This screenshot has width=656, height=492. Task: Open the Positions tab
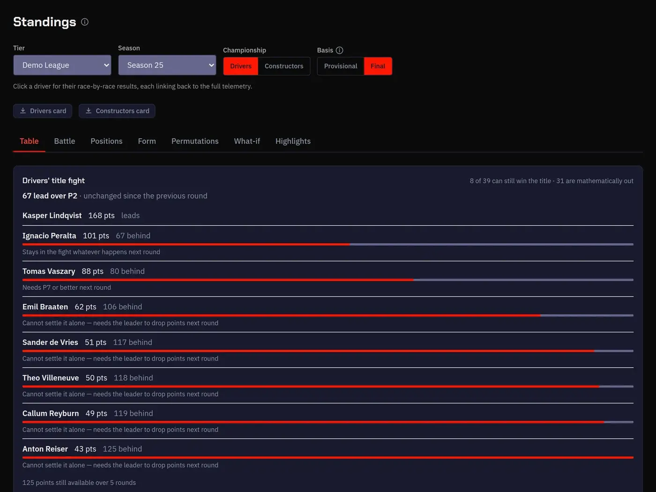pyautogui.click(x=106, y=141)
